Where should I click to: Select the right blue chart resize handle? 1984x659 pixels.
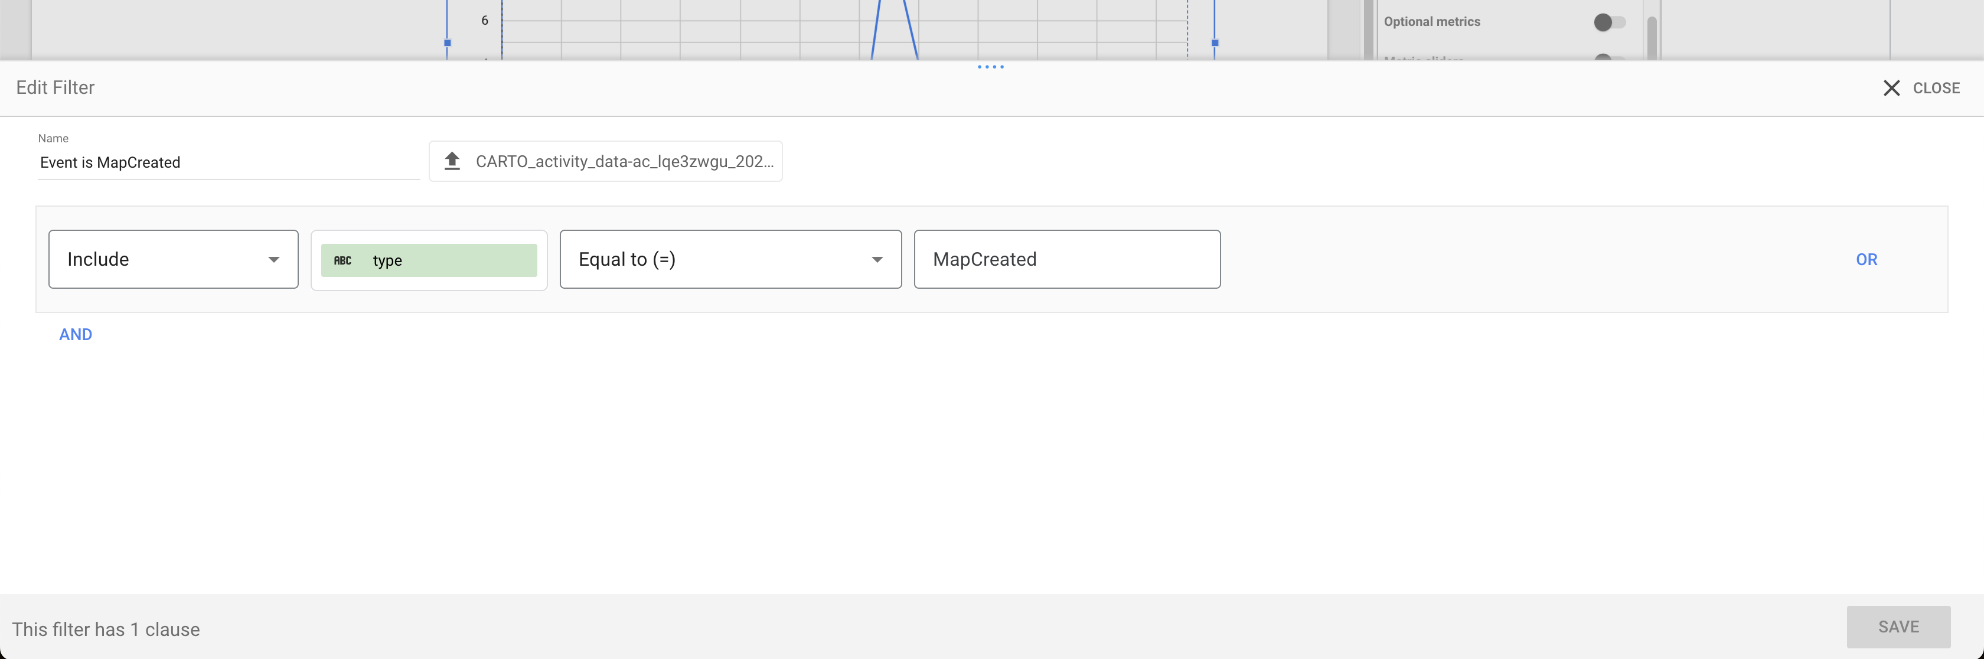(1215, 43)
